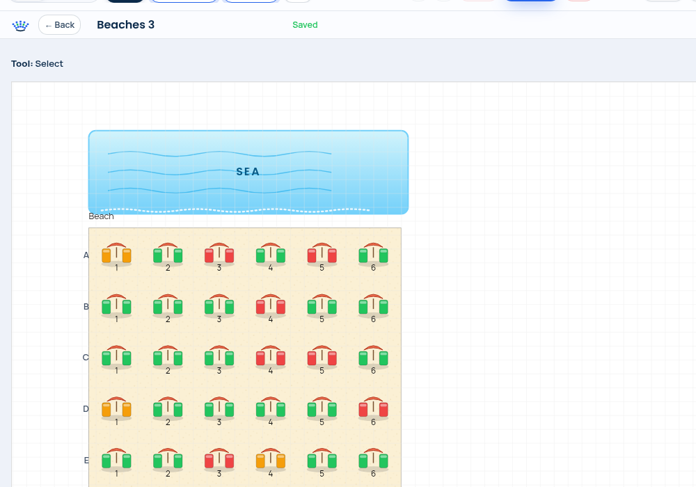Click the 'Tool: Select' indicator text
The width and height of the screenshot is (696, 487).
(x=38, y=63)
